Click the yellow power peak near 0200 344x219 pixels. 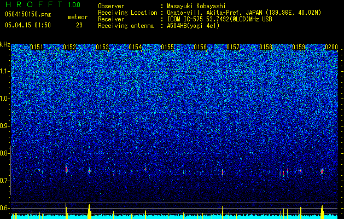coord(322,212)
